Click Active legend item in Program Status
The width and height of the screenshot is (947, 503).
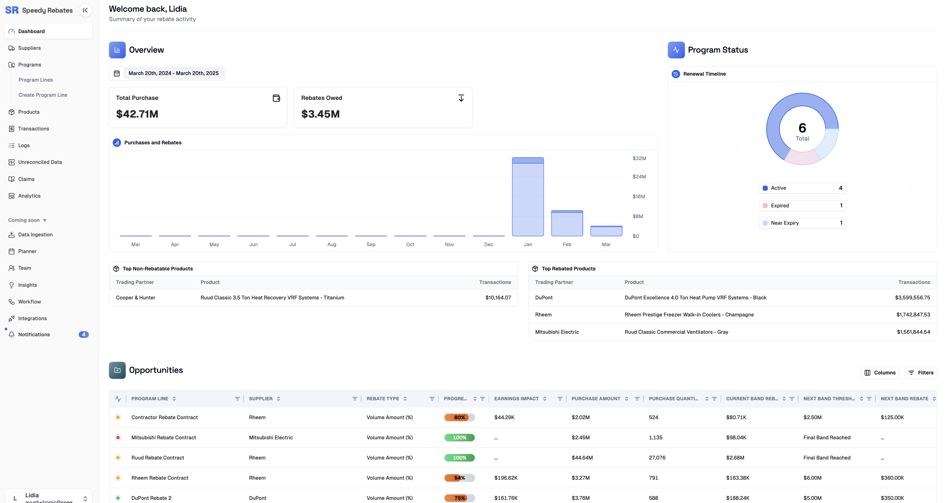802,188
